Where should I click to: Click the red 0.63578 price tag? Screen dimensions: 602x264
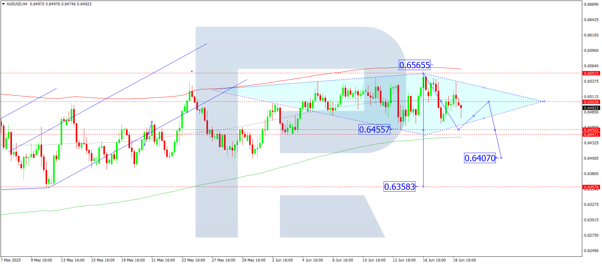pos(591,187)
